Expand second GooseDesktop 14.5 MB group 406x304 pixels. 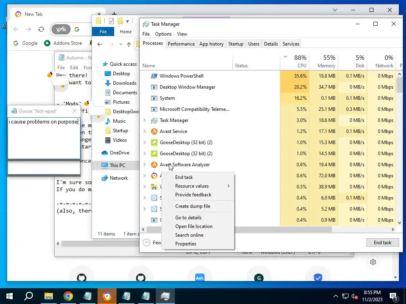click(145, 154)
